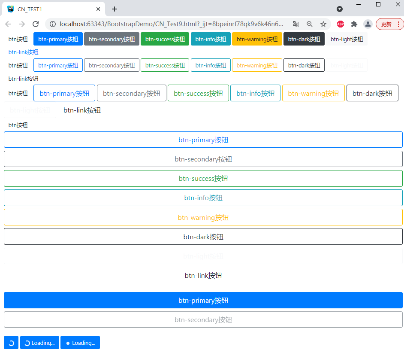Click the first Loading... button with spinning icon

pos(39,342)
